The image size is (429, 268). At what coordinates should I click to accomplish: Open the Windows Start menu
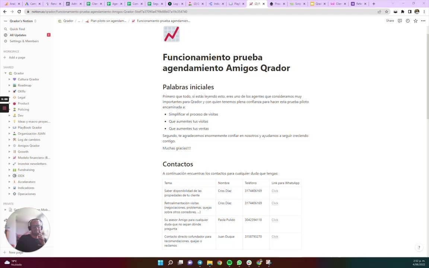point(161,263)
